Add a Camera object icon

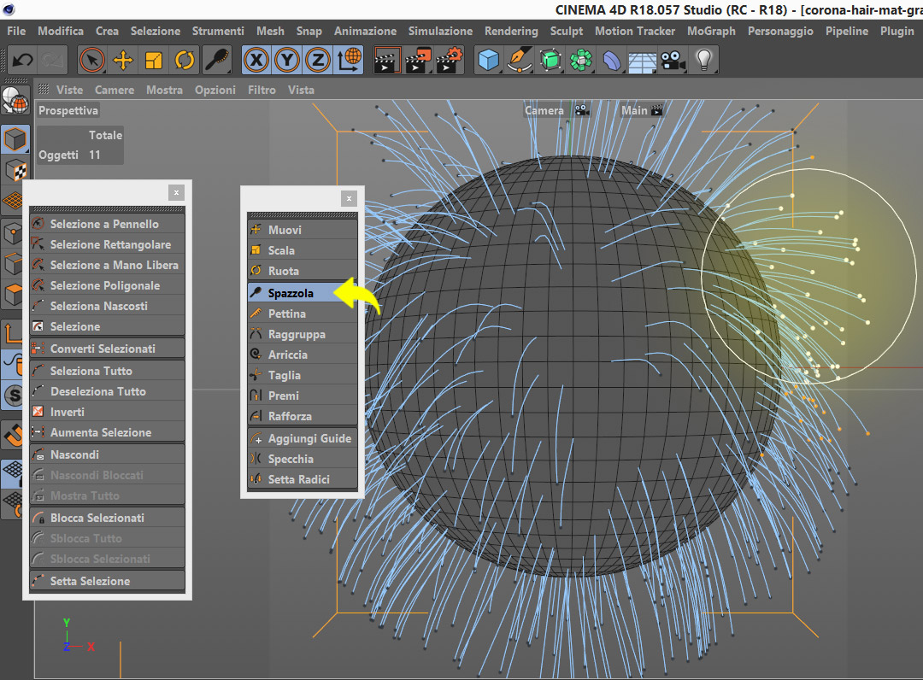tap(673, 60)
